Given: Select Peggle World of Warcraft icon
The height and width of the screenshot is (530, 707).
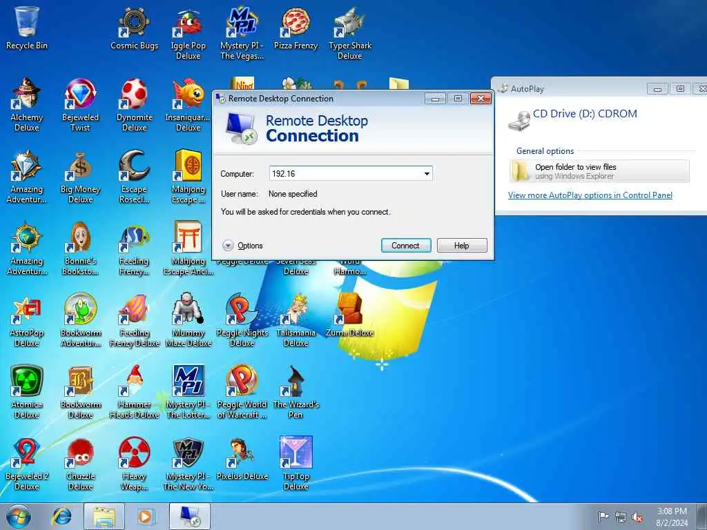Looking at the screenshot, I should (242, 393).
